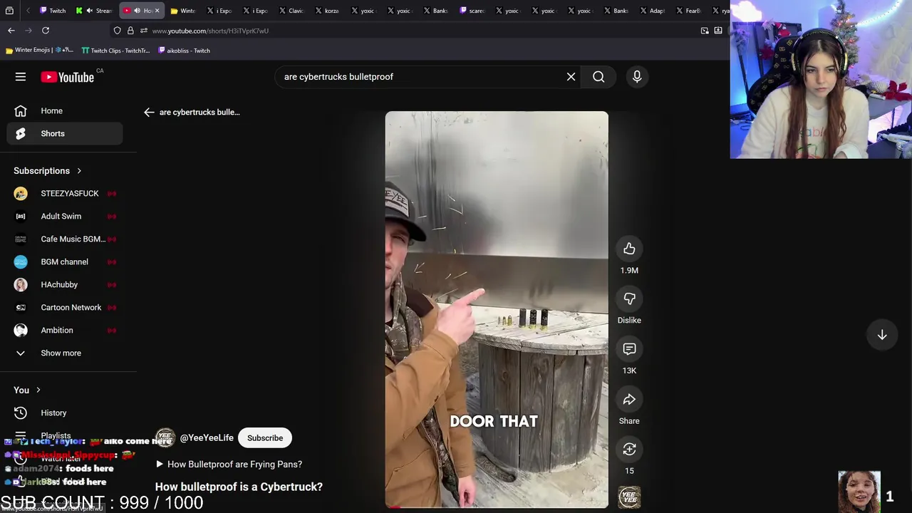This screenshot has height=513, width=912.
Task: Open the HAchubby subscription
Action: (x=65, y=285)
